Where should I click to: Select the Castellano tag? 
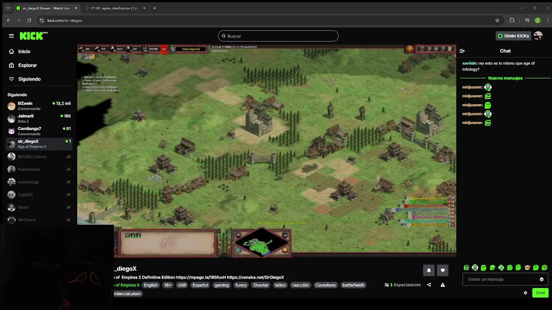326,285
